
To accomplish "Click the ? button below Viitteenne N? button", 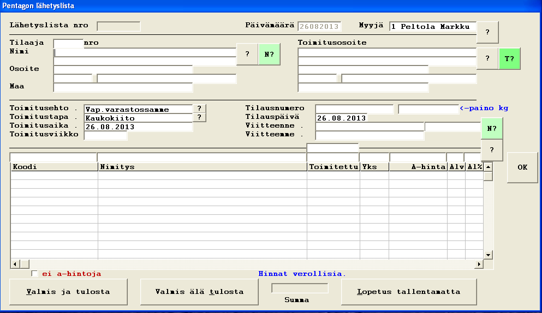I will click(492, 150).
